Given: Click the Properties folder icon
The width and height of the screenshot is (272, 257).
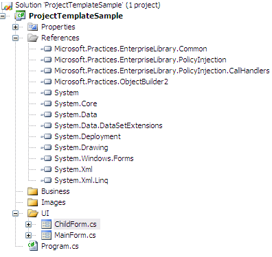Looking at the screenshot, I should (32, 27).
